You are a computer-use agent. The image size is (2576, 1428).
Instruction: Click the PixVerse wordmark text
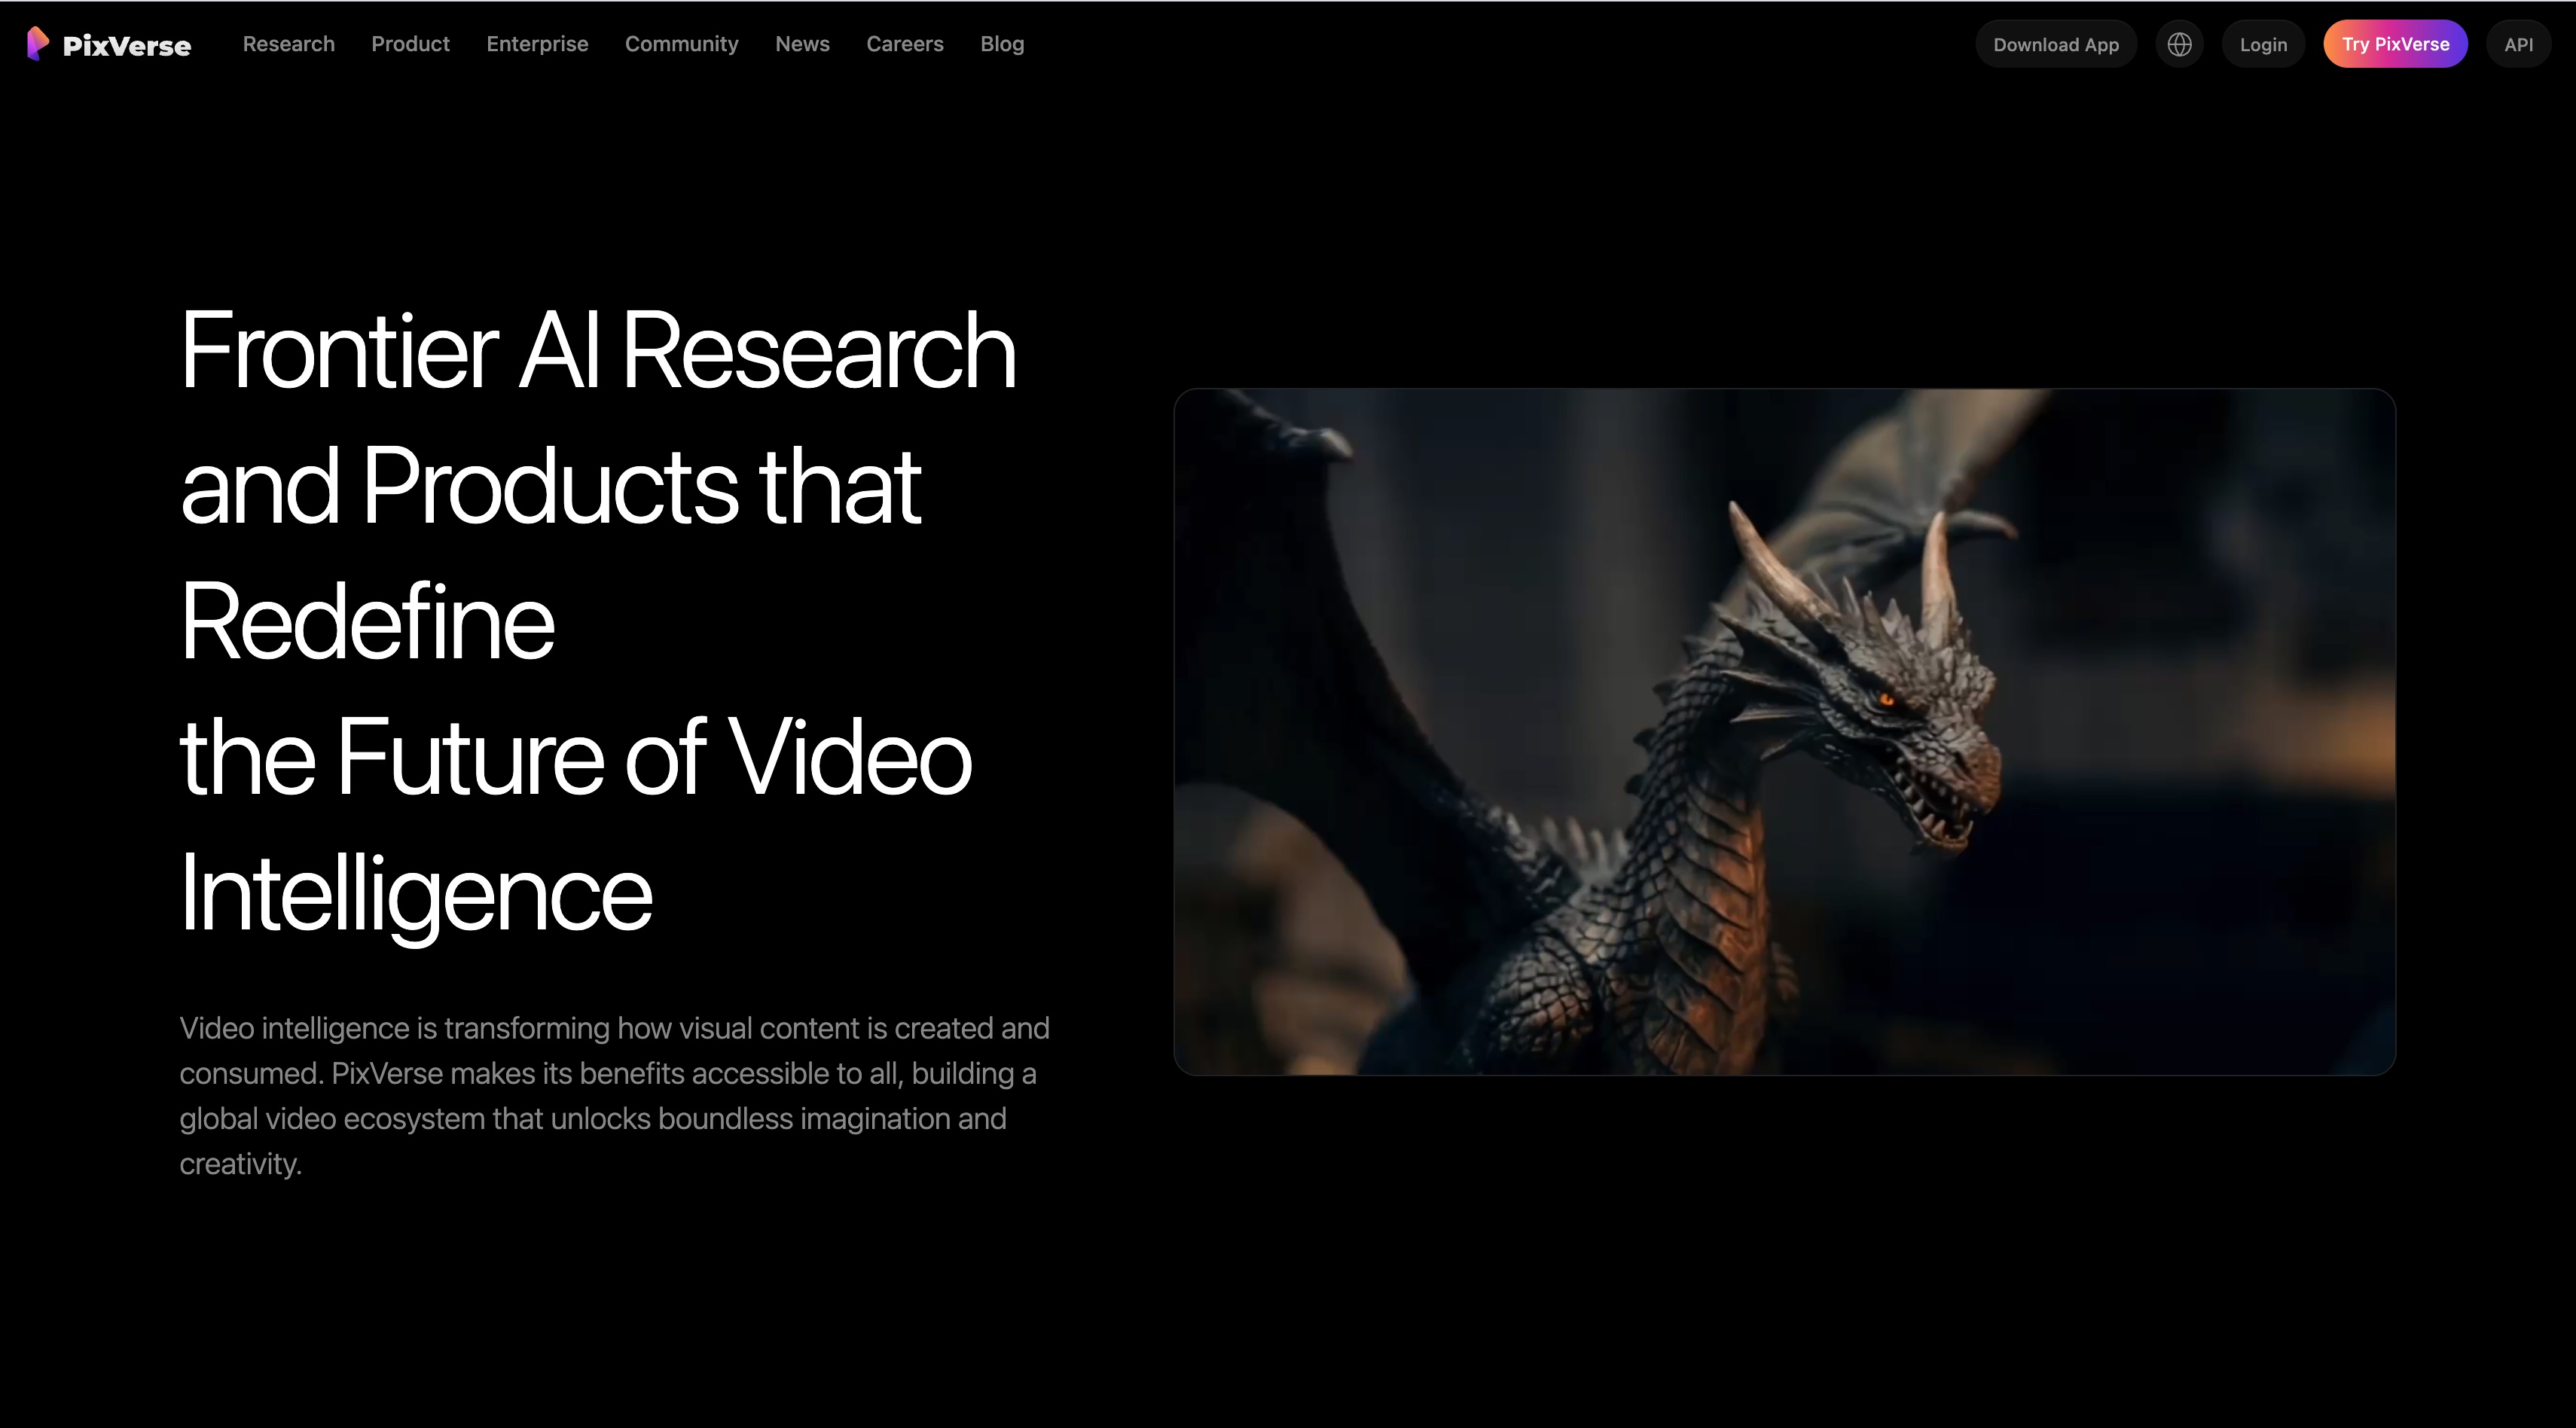pos(126,46)
